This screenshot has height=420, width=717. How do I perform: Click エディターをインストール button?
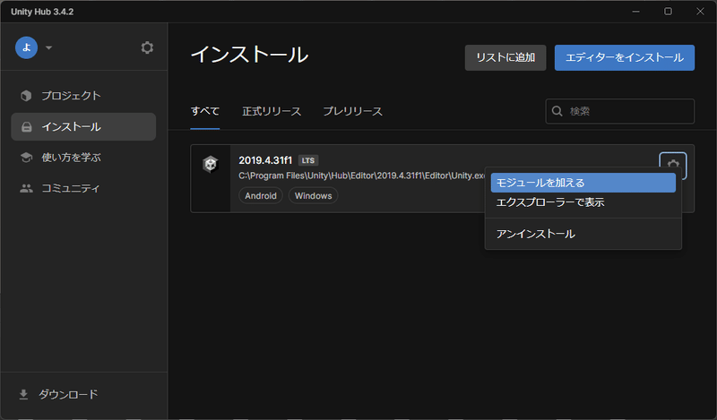click(624, 57)
